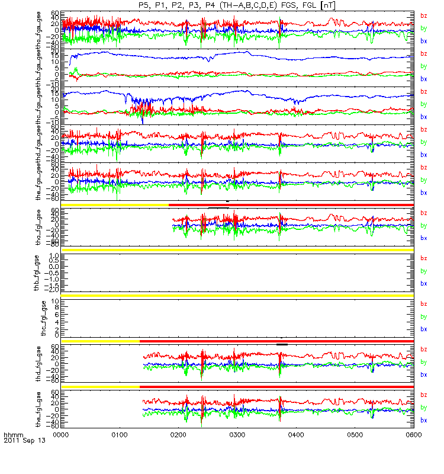444x474 pixels.
Task: Click the red 'bz' legend of thd_fgs panel
Action: [424, 130]
